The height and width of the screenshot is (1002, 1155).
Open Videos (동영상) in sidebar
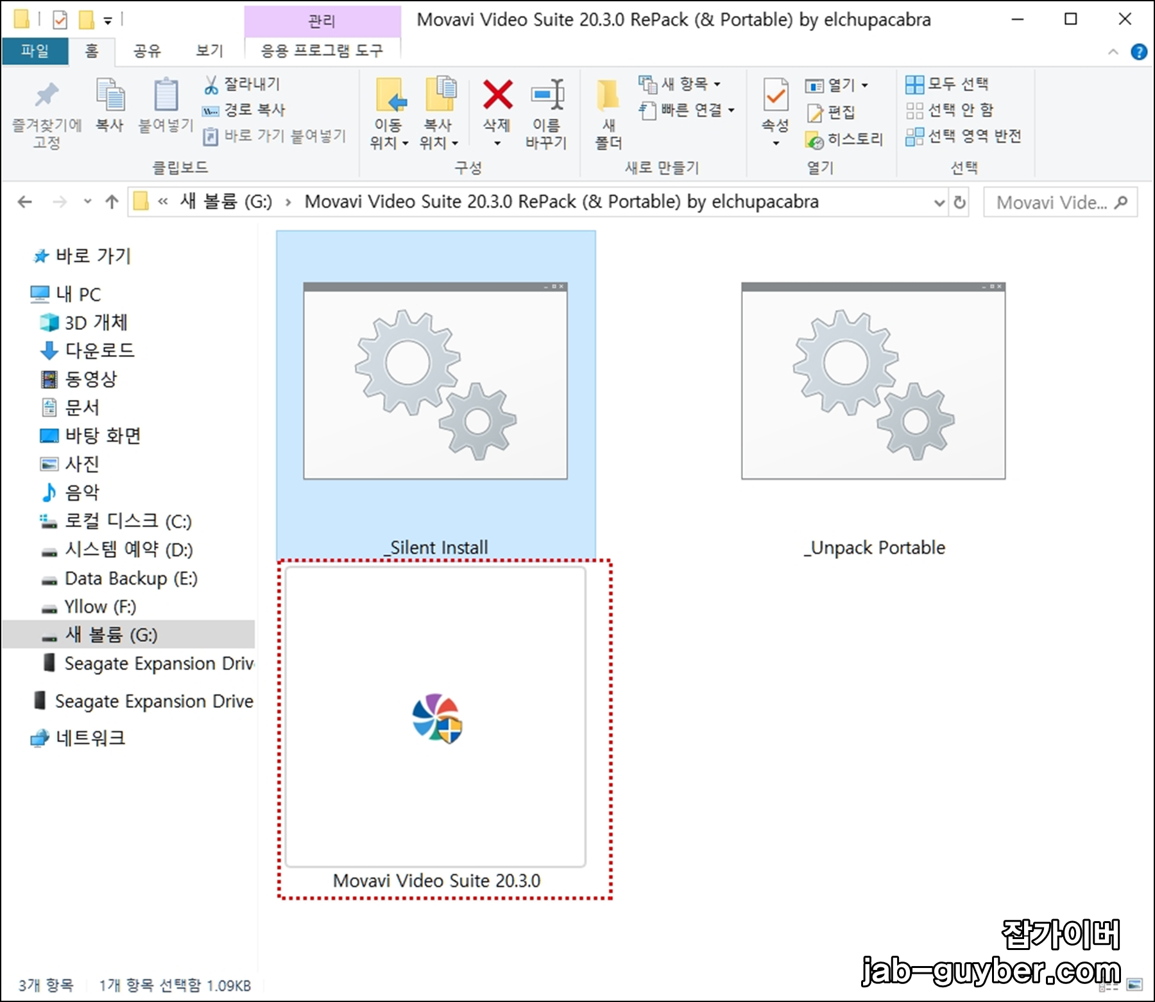79,379
